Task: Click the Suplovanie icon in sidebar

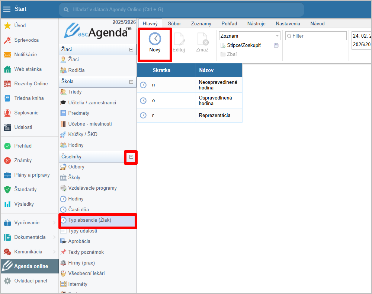Action: (x=7, y=113)
